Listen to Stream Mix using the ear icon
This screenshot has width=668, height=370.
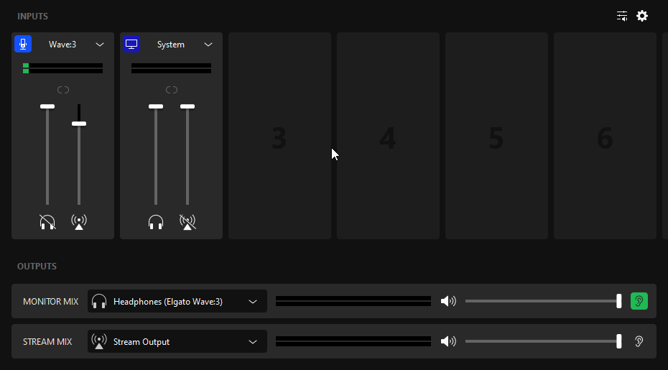pos(639,341)
